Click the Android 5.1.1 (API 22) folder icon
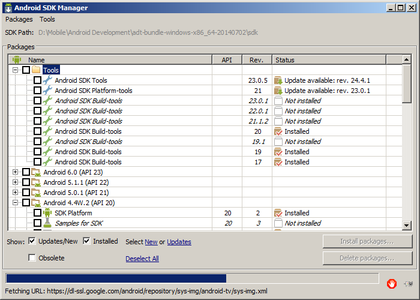The image size is (420, 300). [x=36, y=182]
